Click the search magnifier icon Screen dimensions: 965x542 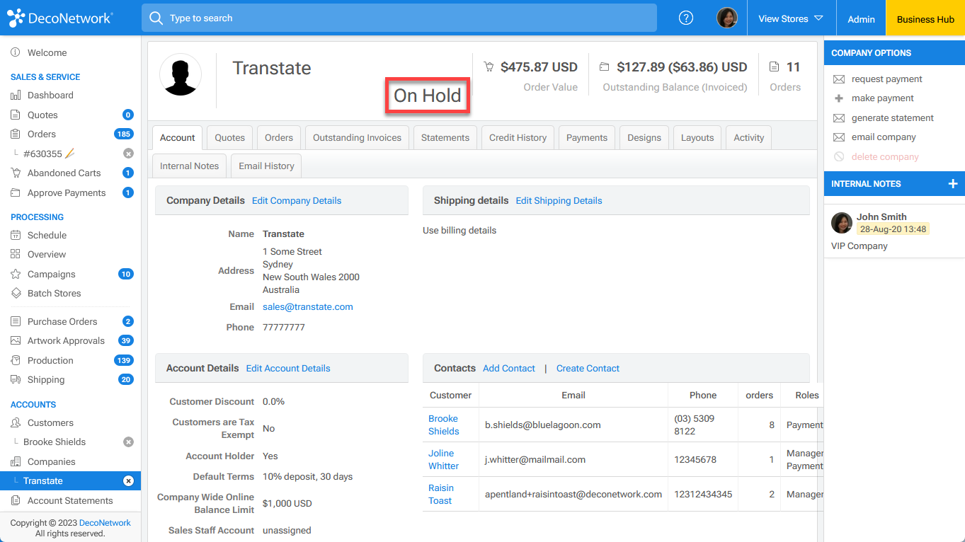156,18
